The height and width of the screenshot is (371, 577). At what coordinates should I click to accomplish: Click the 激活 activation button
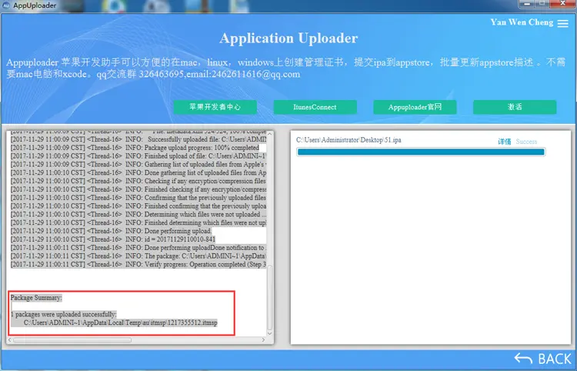click(x=515, y=107)
